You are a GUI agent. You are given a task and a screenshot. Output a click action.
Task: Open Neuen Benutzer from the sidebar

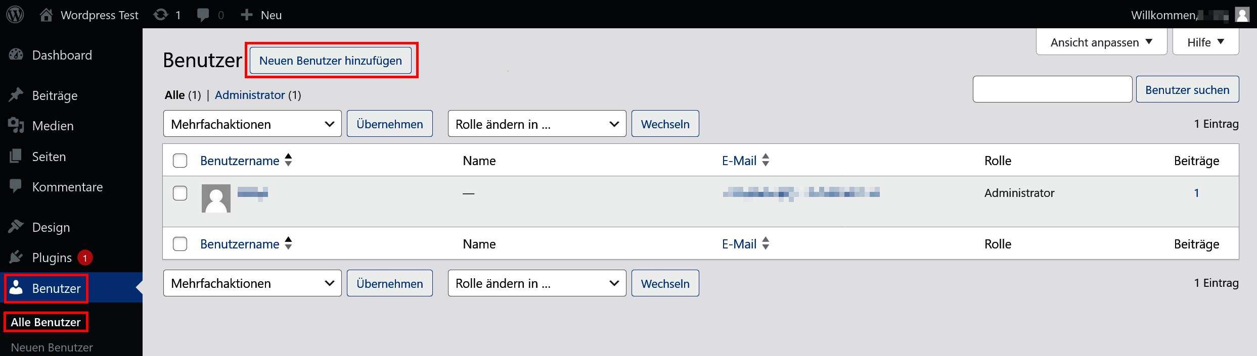click(x=52, y=347)
